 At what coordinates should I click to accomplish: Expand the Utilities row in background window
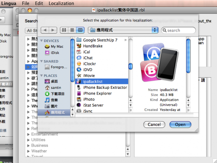[x=28, y=140]
